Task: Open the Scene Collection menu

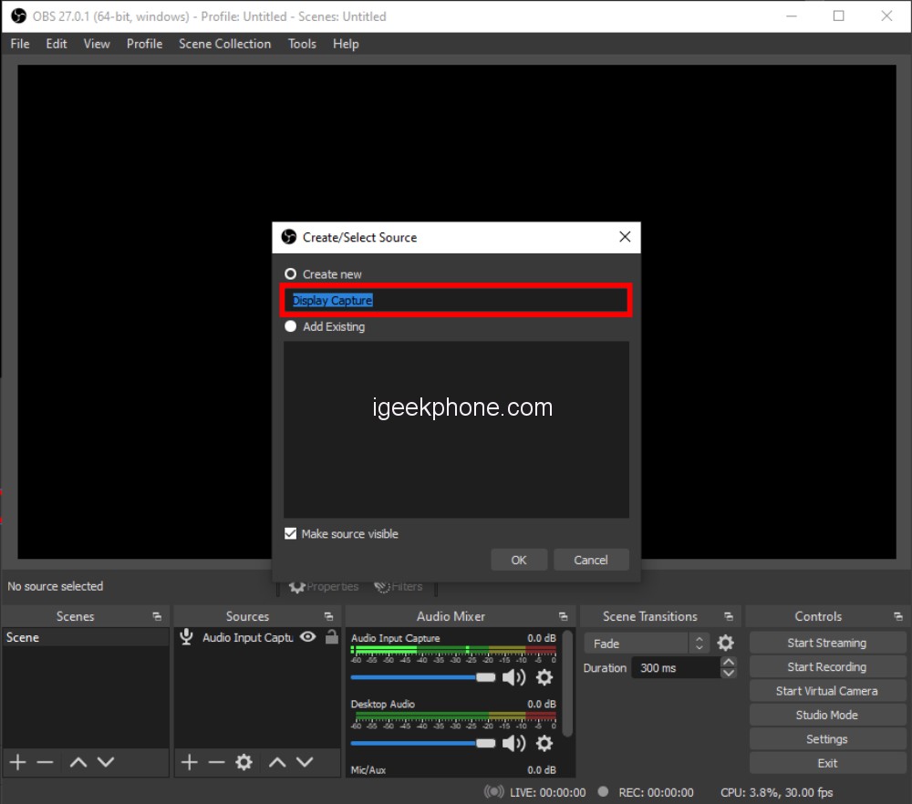Action: pyautogui.click(x=224, y=44)
